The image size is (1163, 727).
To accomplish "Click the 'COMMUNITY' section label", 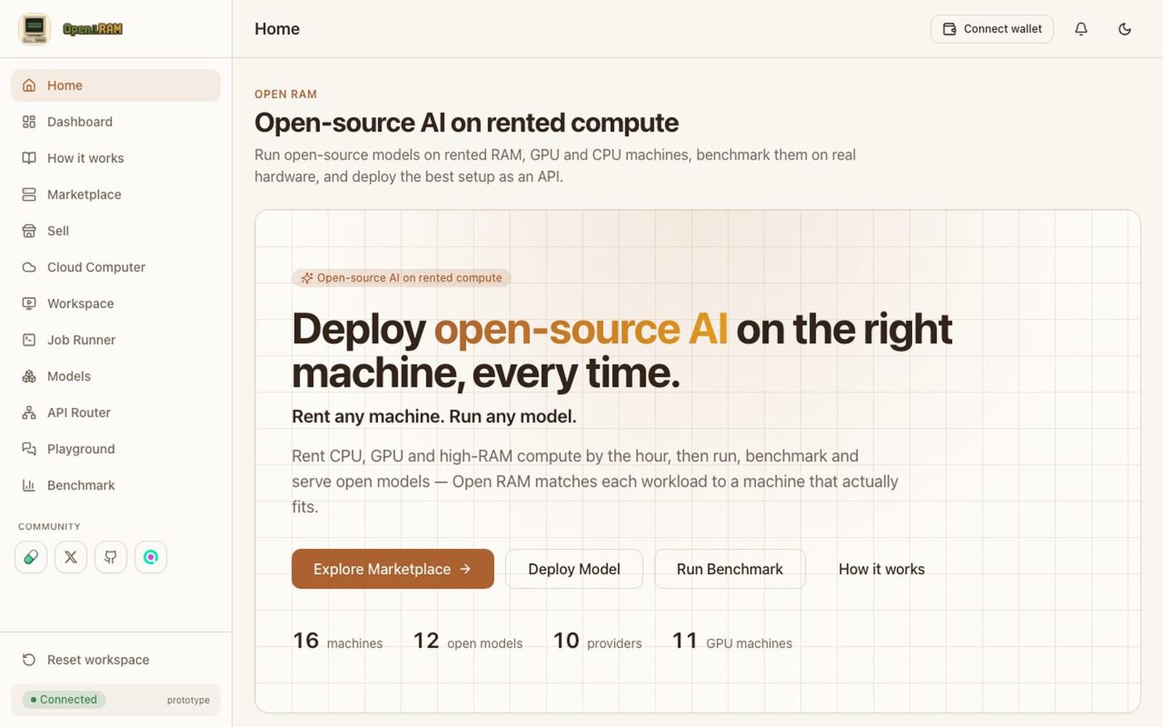I will click(49, 527).
